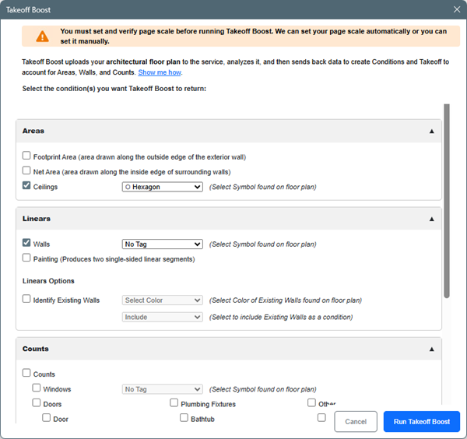Collapse the Areas section
The image size is (467, 439).
(x=431, y=131)
